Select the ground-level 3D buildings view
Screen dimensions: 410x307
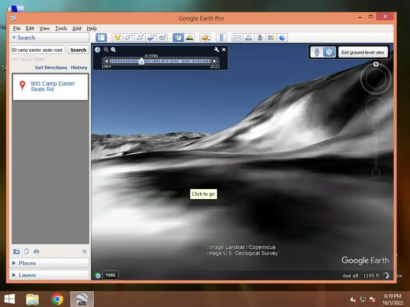[329, 52]
